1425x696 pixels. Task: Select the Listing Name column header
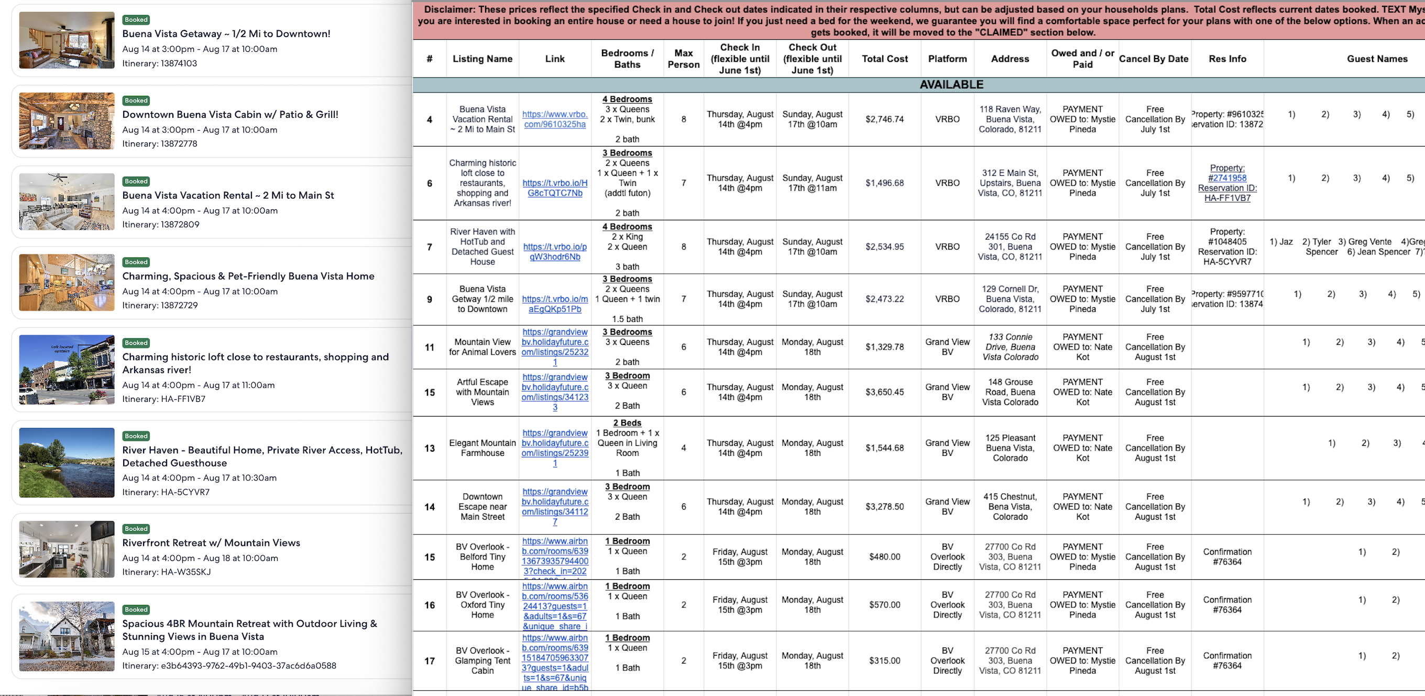coord(483,59)
